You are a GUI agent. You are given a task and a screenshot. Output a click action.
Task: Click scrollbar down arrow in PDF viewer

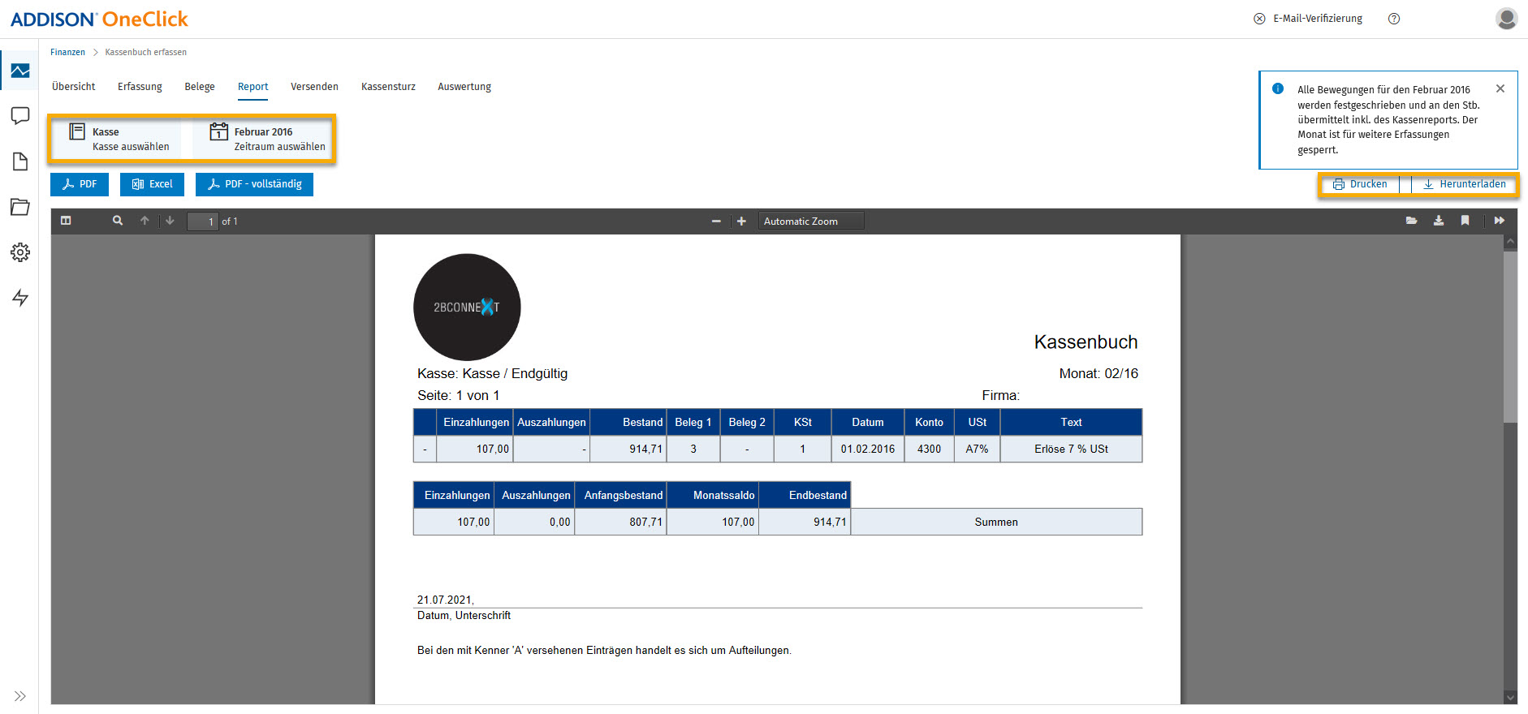(1510, 697)
